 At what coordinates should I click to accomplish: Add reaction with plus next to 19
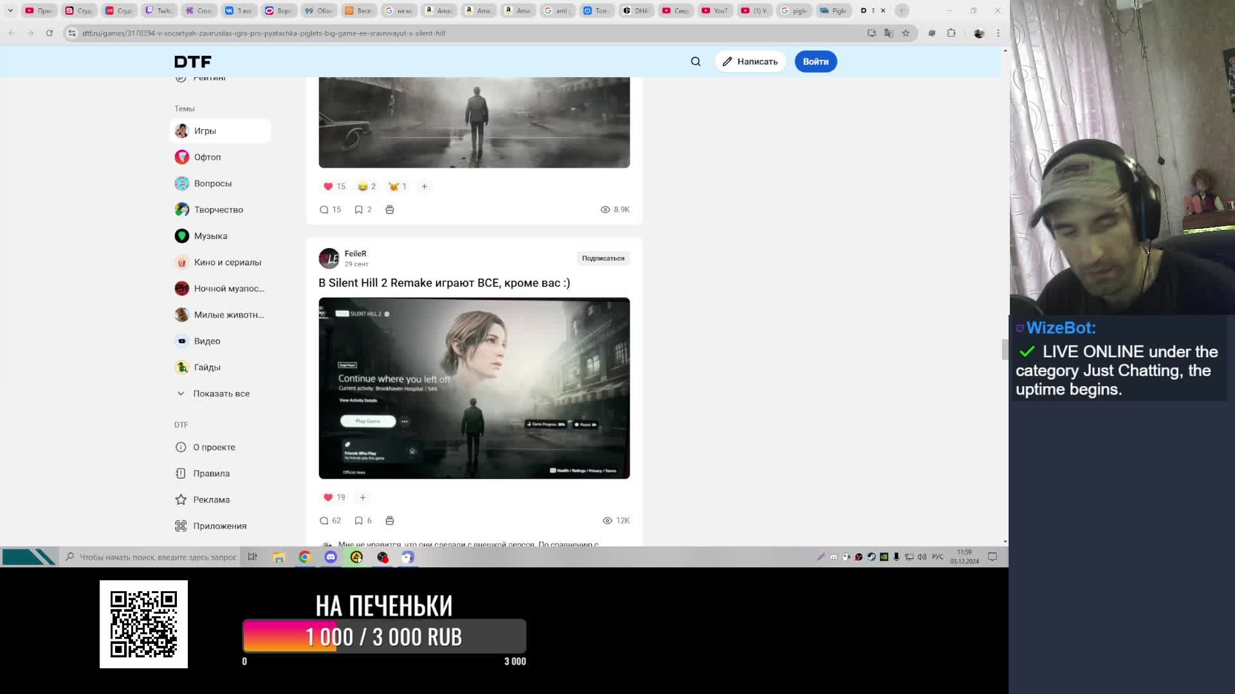[x=363, y=497]
